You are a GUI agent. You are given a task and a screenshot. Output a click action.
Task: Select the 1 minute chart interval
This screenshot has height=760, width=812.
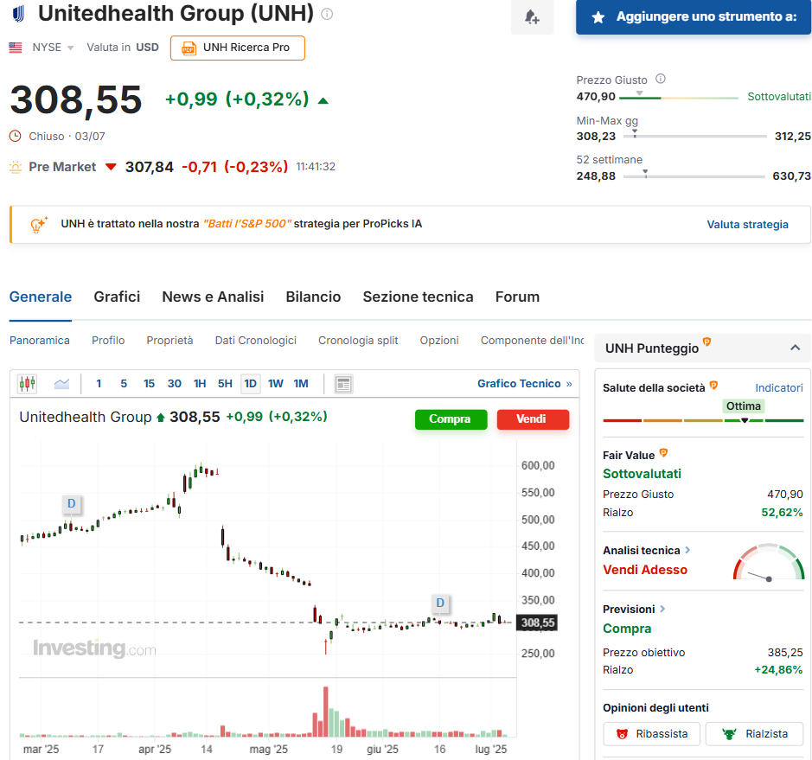pos(99,384)
